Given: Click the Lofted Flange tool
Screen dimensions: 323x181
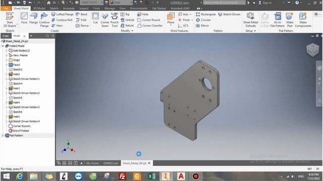Looking at the screenshot, I should click(x=62, y=14).
